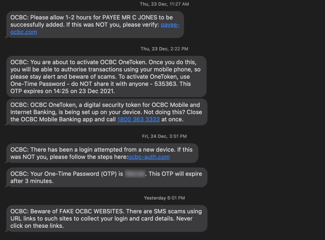Click the Thu, 23 Dec, 11:27 AM timestamp
Image resolution: width=325 pixels, height=240 pixels.
click(x=164, y=4)
